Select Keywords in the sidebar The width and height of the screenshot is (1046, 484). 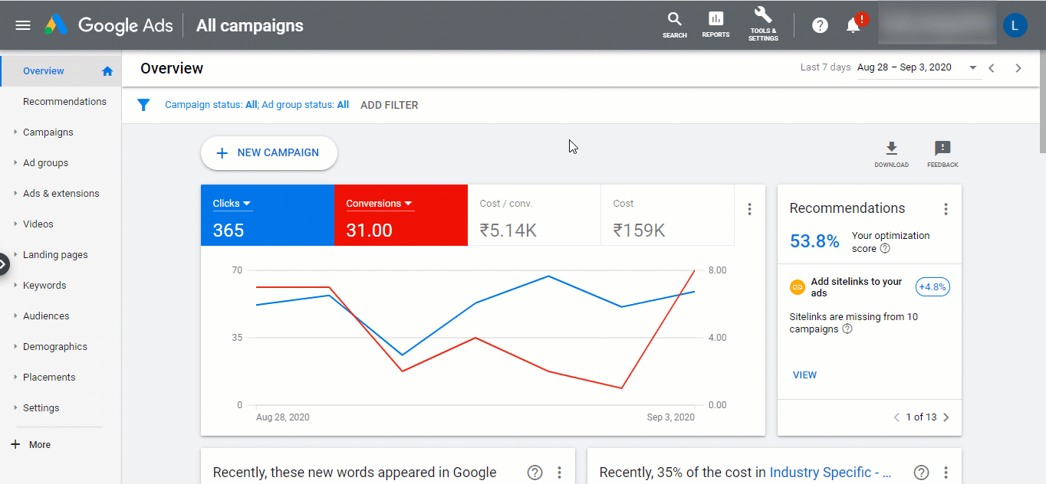[x=44, y=285]
